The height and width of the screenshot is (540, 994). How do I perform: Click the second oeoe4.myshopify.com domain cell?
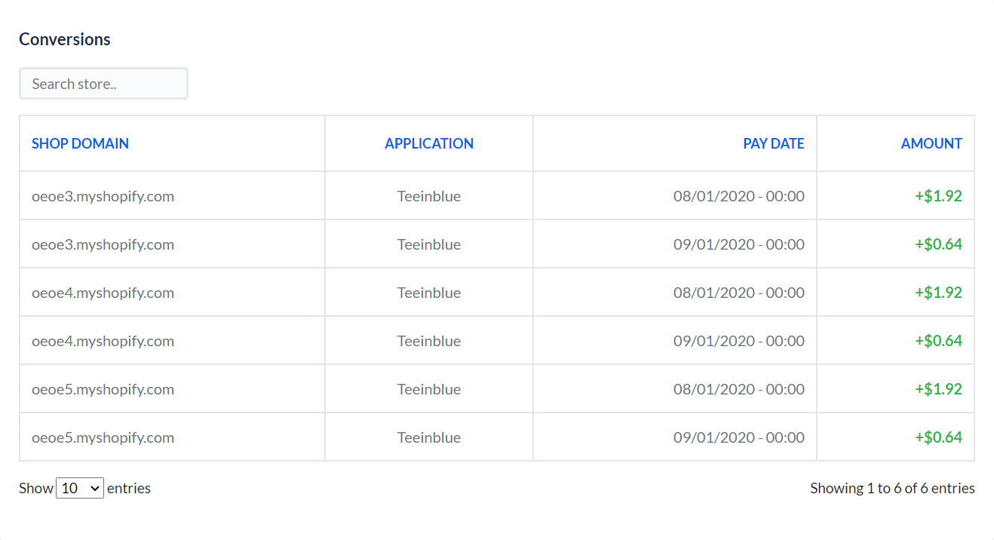tap(103, 341)
